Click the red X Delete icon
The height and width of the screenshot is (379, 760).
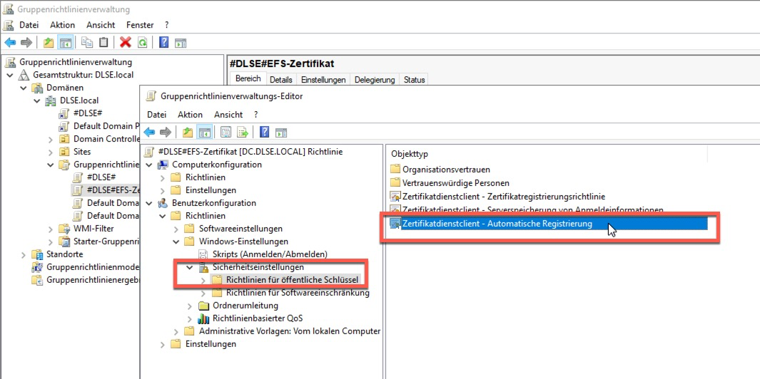coord(126,43)
